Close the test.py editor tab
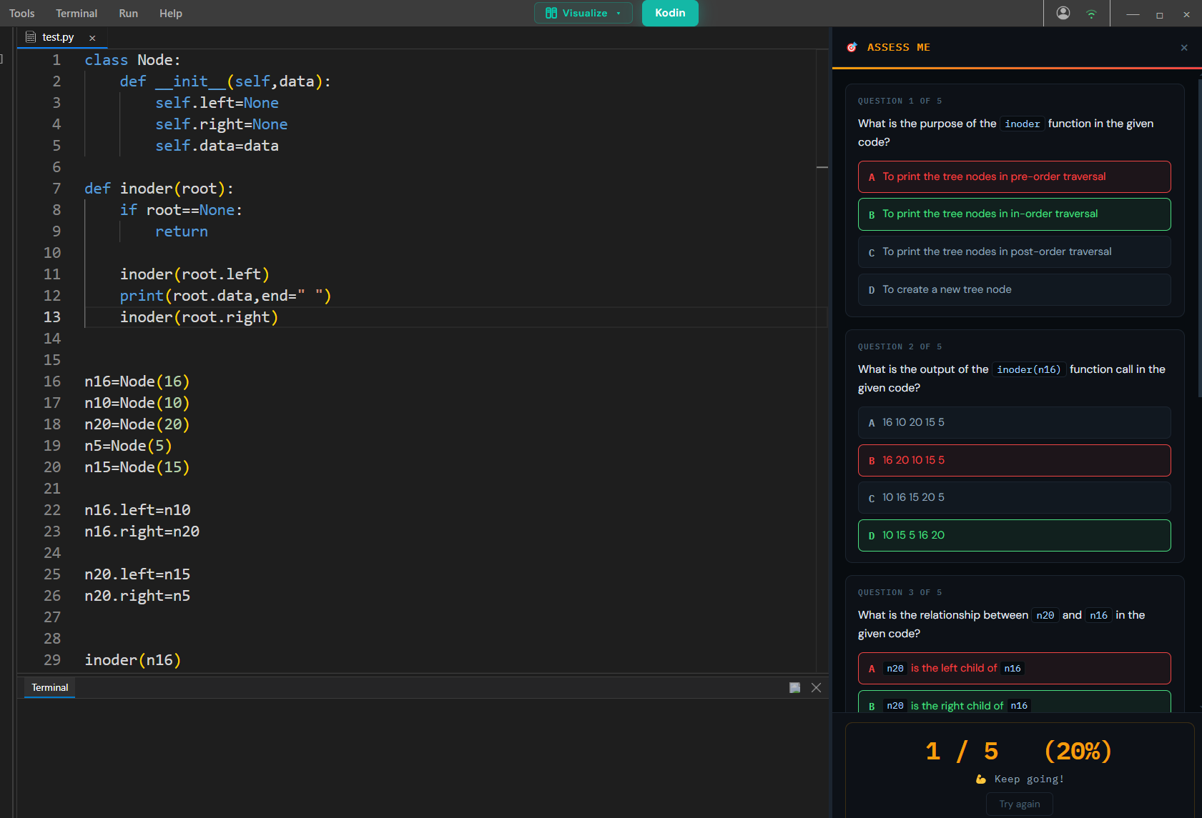This screenshot has width=1202, height=818. click(x=92, y=38)
